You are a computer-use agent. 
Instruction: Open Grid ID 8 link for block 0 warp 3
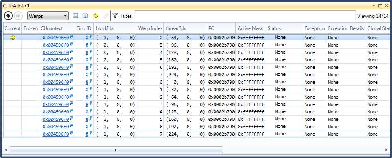[x=87, y=45]
